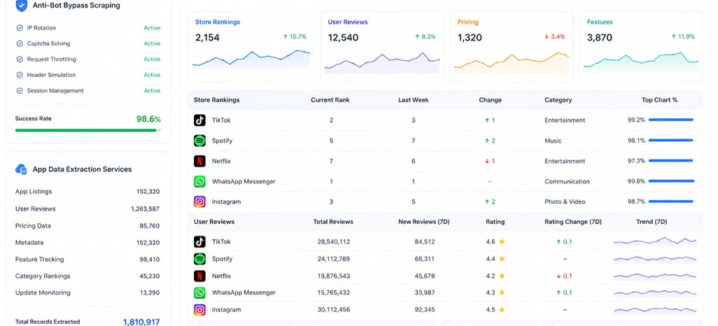Click WhatsApp's Communication category cell
Screen dimensions: 718x326
coord(567,181)
